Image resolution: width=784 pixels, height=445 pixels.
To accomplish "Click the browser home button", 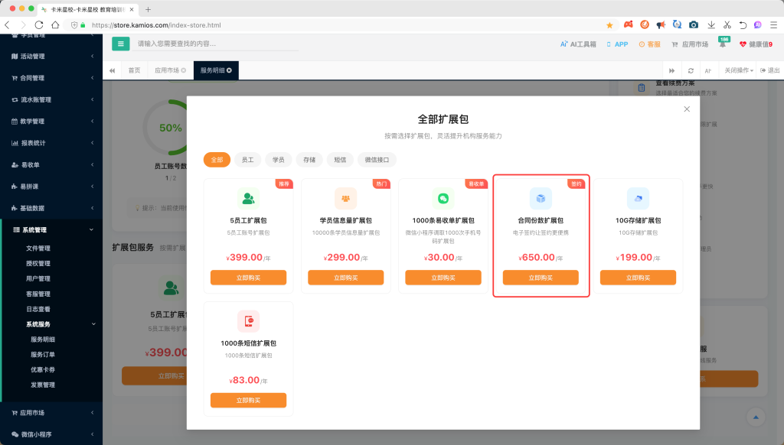I will (55, 25).
